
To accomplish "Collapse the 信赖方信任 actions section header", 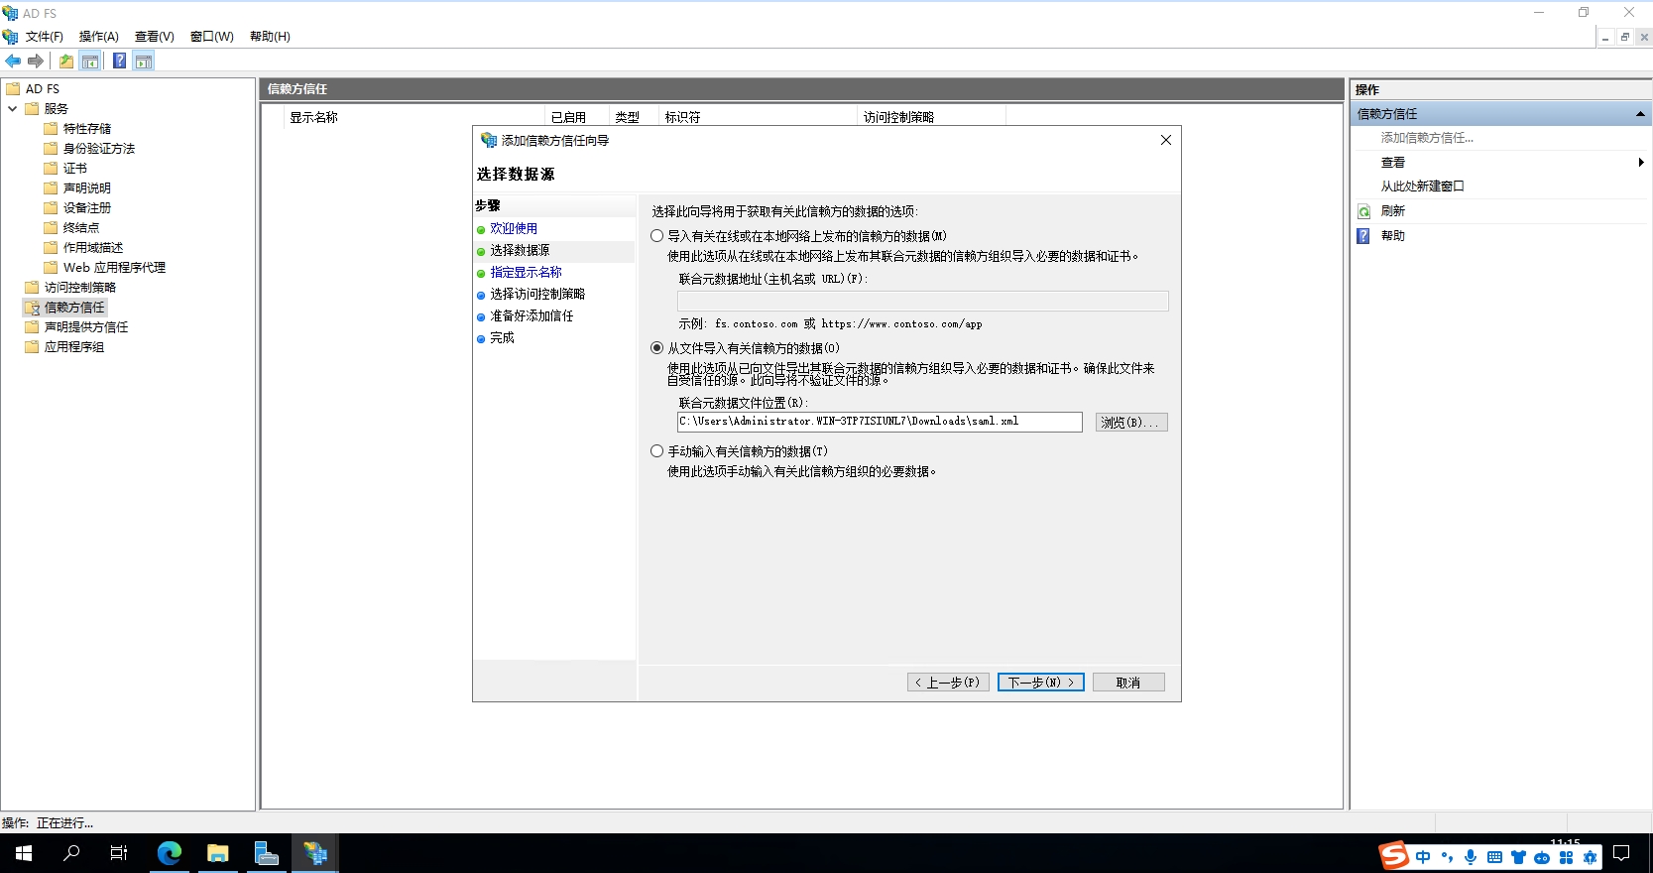I will pos(1640,114).
